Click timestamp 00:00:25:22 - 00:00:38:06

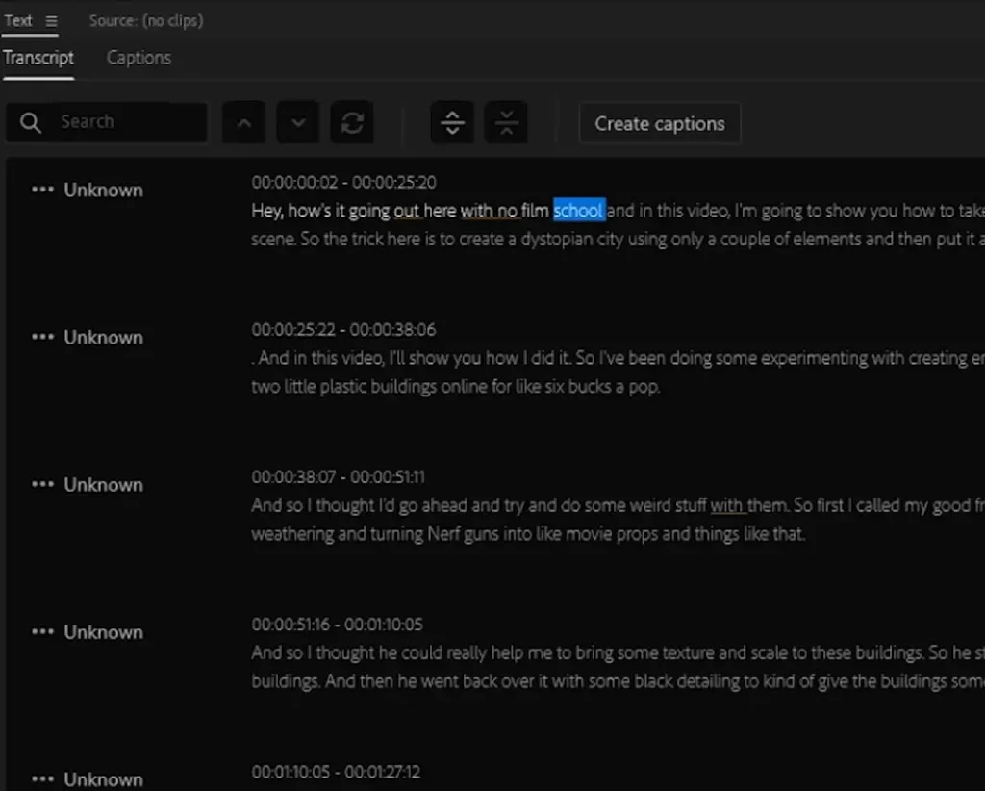(x=343, y=330)
